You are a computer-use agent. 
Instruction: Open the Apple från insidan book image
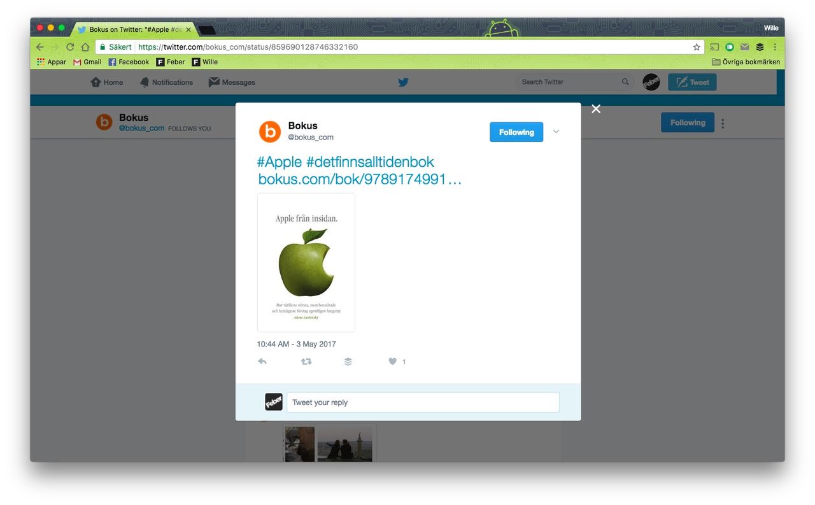[306, 262]
